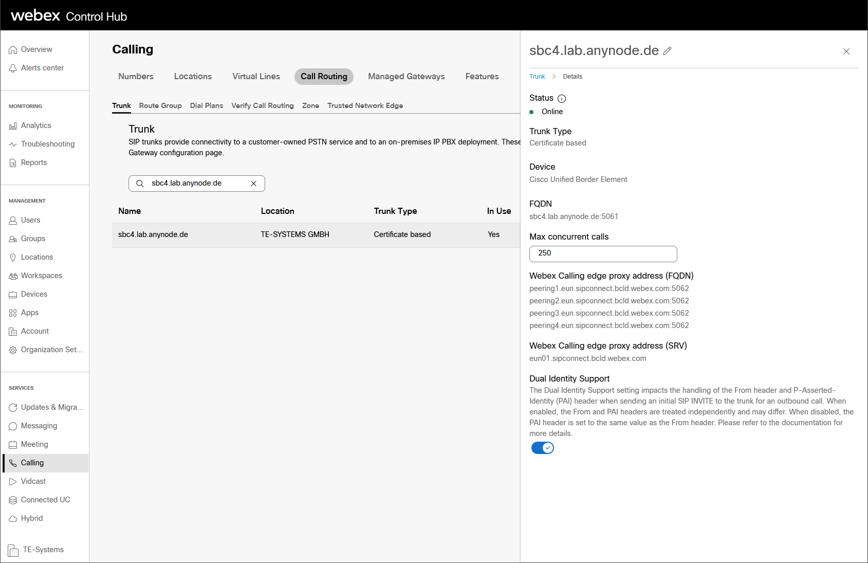Toggle the Dual Identity Support switch

point(542,448)
